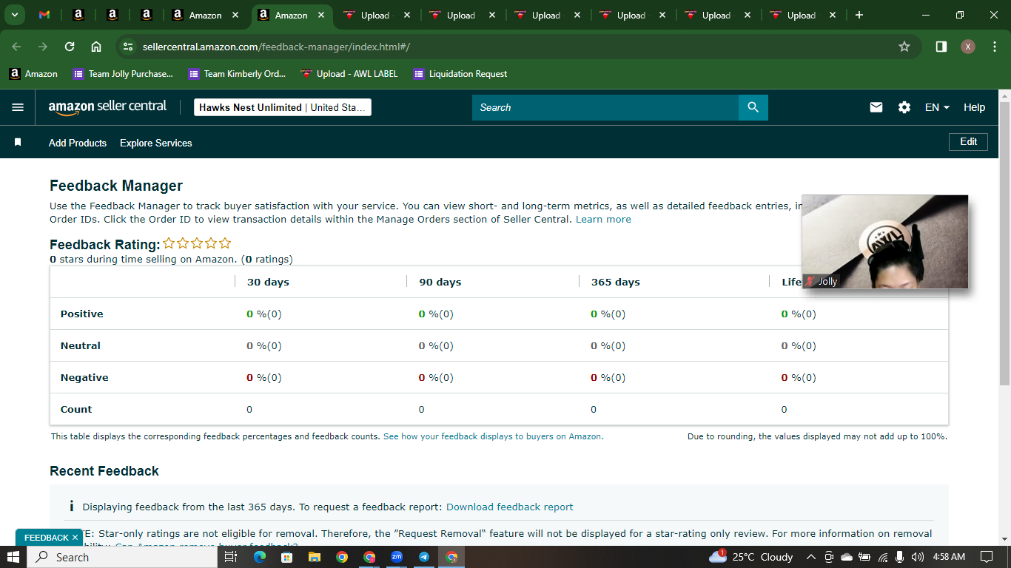Click the '30 days' column header
Screen dimensions: 1011x568
268,282
